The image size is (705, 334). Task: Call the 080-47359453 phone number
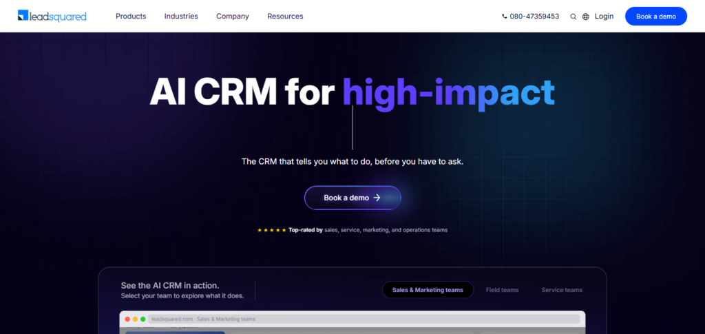pos(534,16)
